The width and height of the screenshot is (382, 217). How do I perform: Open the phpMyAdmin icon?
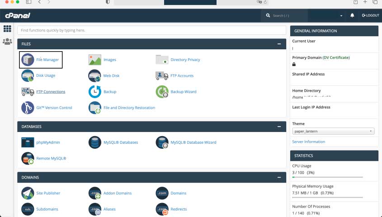(28, 142)
